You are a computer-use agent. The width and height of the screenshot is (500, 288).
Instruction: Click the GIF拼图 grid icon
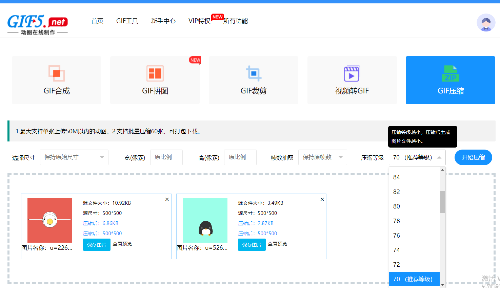coord(155,73)
